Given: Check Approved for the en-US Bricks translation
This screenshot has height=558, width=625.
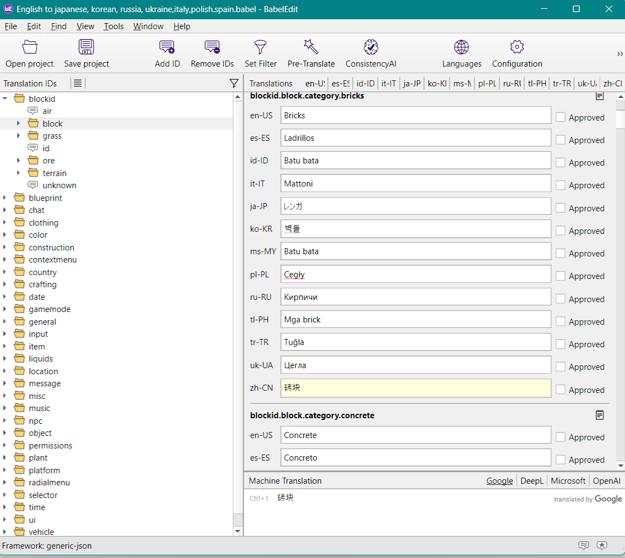Looking at the screenshot, I should [560, 117].
